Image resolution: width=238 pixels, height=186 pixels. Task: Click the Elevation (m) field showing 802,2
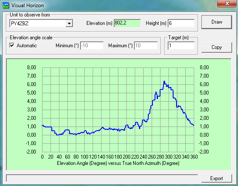coord(127,23)
